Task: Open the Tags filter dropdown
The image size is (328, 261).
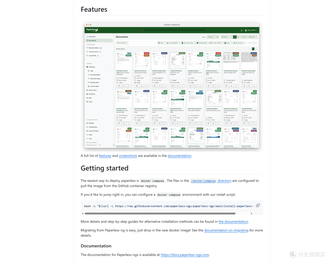Action: (161, 43)
